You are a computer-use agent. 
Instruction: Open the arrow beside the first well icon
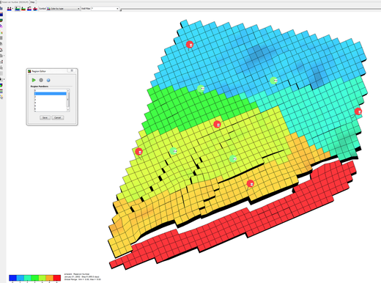(x=12, y=9)
